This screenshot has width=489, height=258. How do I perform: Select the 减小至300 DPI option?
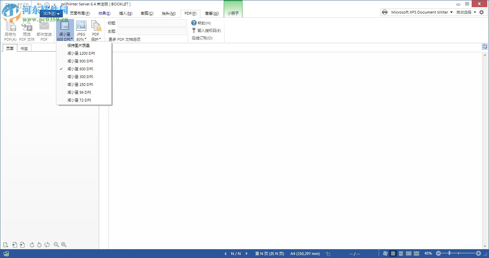tap(80, 76)
